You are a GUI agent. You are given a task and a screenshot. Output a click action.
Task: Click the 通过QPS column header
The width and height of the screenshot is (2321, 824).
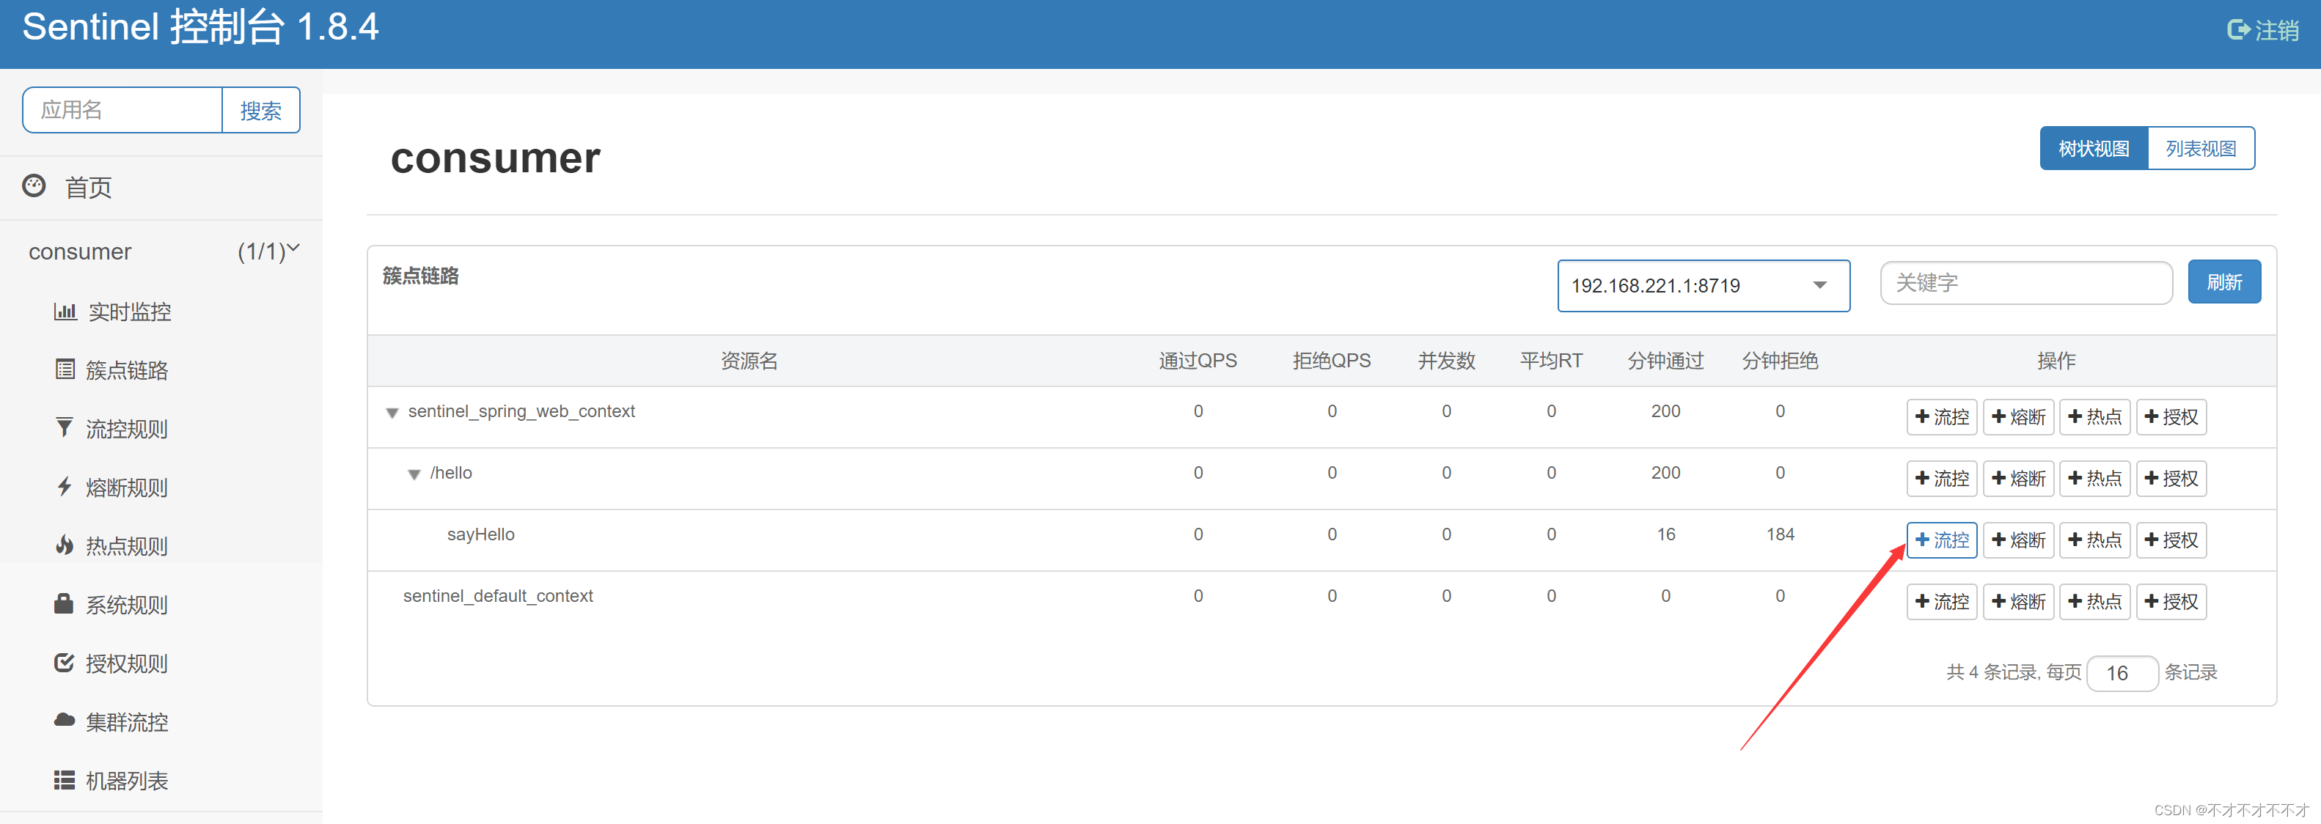(x=1198, y=361)
